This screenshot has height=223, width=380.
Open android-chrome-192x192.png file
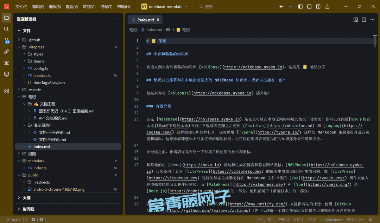[x=68, y=189]
